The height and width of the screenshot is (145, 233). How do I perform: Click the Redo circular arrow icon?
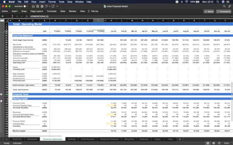coord(53,6)
